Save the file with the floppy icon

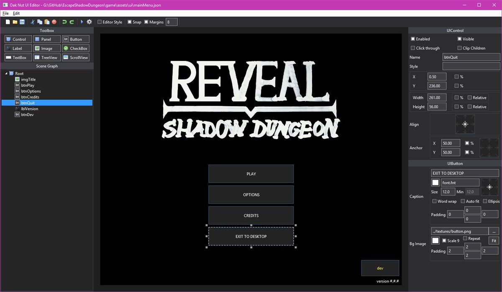tap(22, 22)
